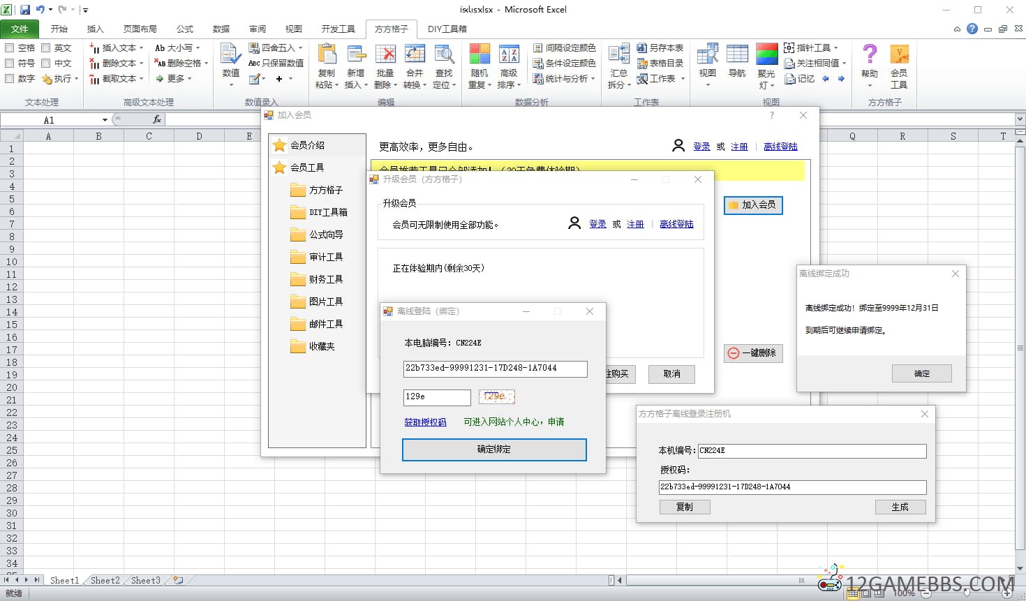Tick the 空格 checkbox
Image resolution: width=1026 pixels, height=601 pixels.
coord(10,48)
